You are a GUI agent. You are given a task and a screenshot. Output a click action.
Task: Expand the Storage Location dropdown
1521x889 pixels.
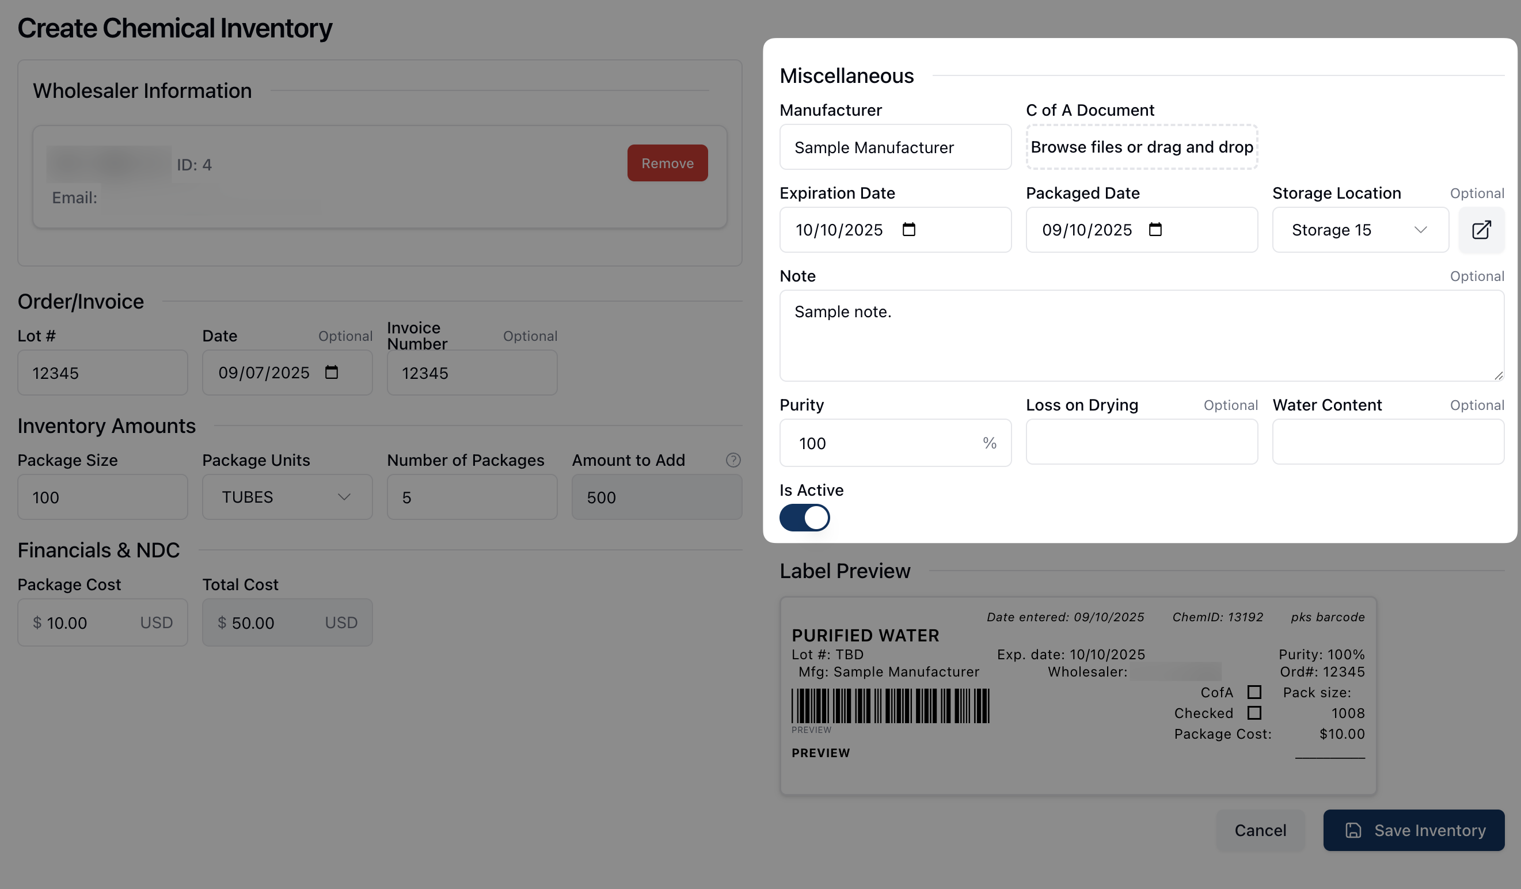tap(1360, 230)
